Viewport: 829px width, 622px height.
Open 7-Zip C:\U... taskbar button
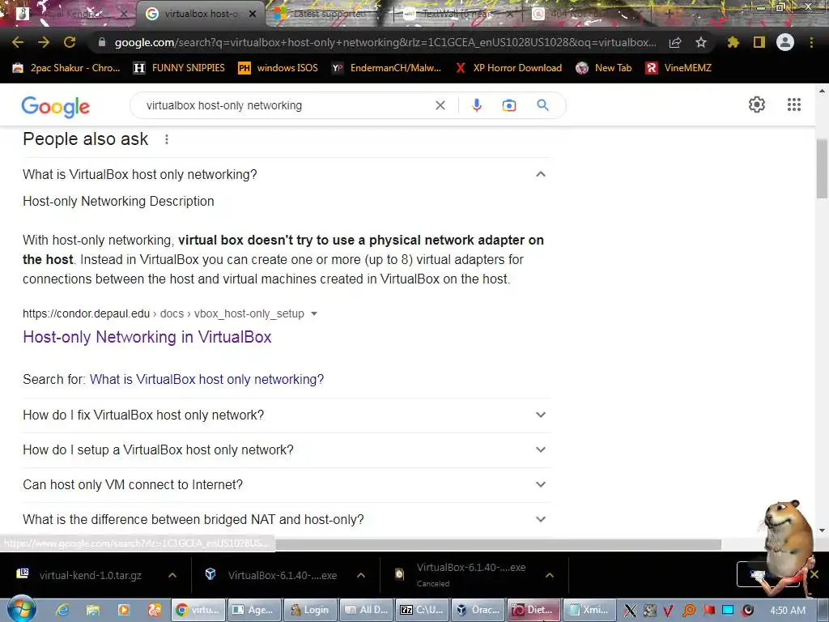[422, 610]
